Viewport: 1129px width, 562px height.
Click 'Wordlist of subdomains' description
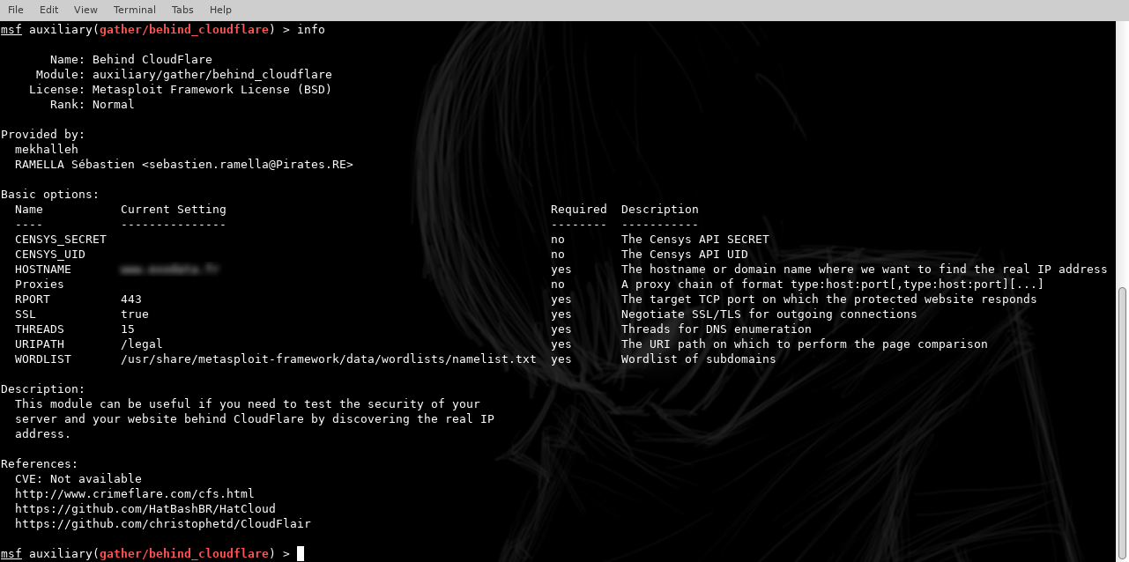pos(699,359)
